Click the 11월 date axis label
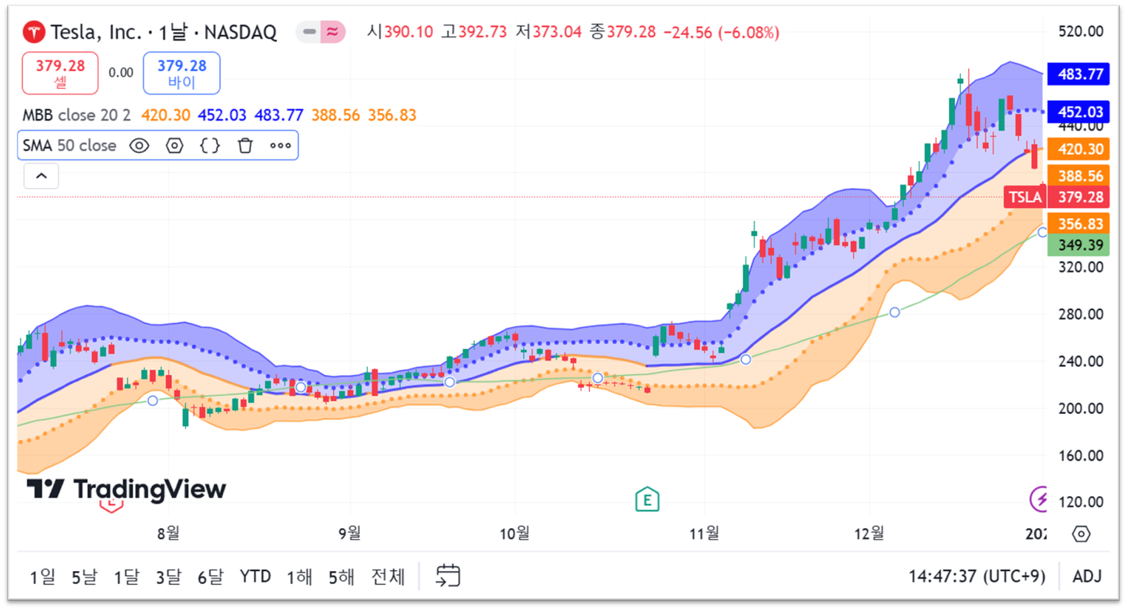This screenshot has height=610, width=1127. (705, 533)
